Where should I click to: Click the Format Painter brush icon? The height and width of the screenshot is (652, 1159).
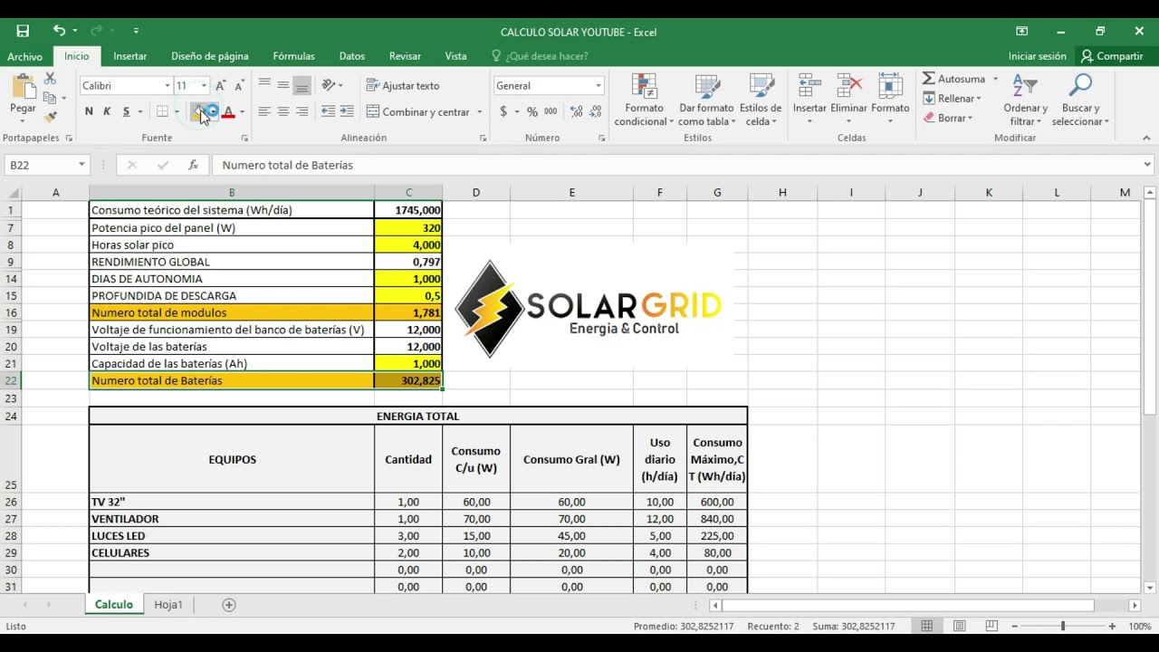click(50, 116)
